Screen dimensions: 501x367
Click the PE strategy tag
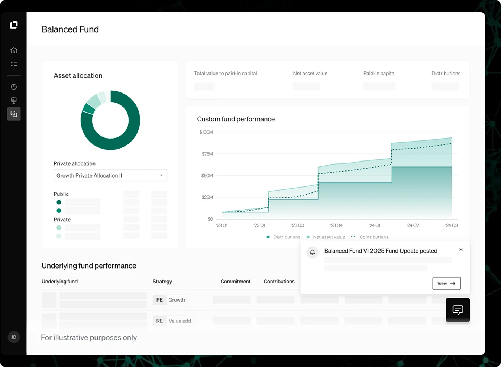(x=159, y=300)
